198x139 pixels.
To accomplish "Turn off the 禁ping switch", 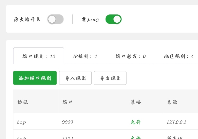I will pos(113,19).
